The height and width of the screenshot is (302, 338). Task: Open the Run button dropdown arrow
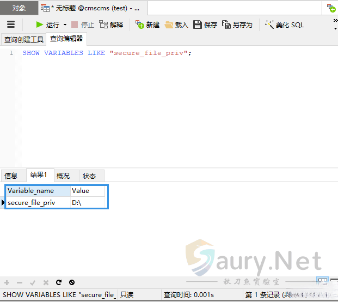tap(65, 25)
